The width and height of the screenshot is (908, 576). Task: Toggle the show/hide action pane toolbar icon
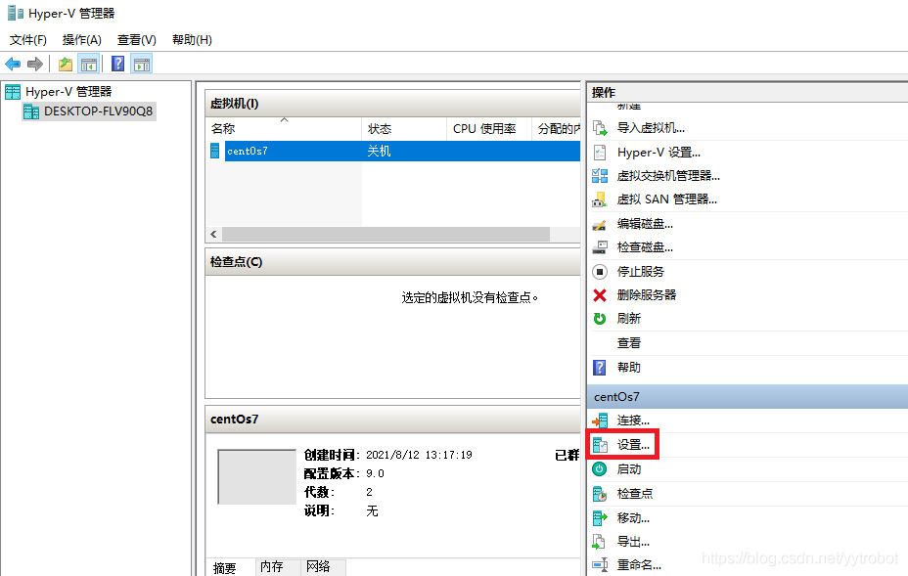pos(142,64)
